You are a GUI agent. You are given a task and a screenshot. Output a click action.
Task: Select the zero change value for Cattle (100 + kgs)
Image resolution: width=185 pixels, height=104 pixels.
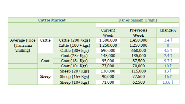[168, 45]
